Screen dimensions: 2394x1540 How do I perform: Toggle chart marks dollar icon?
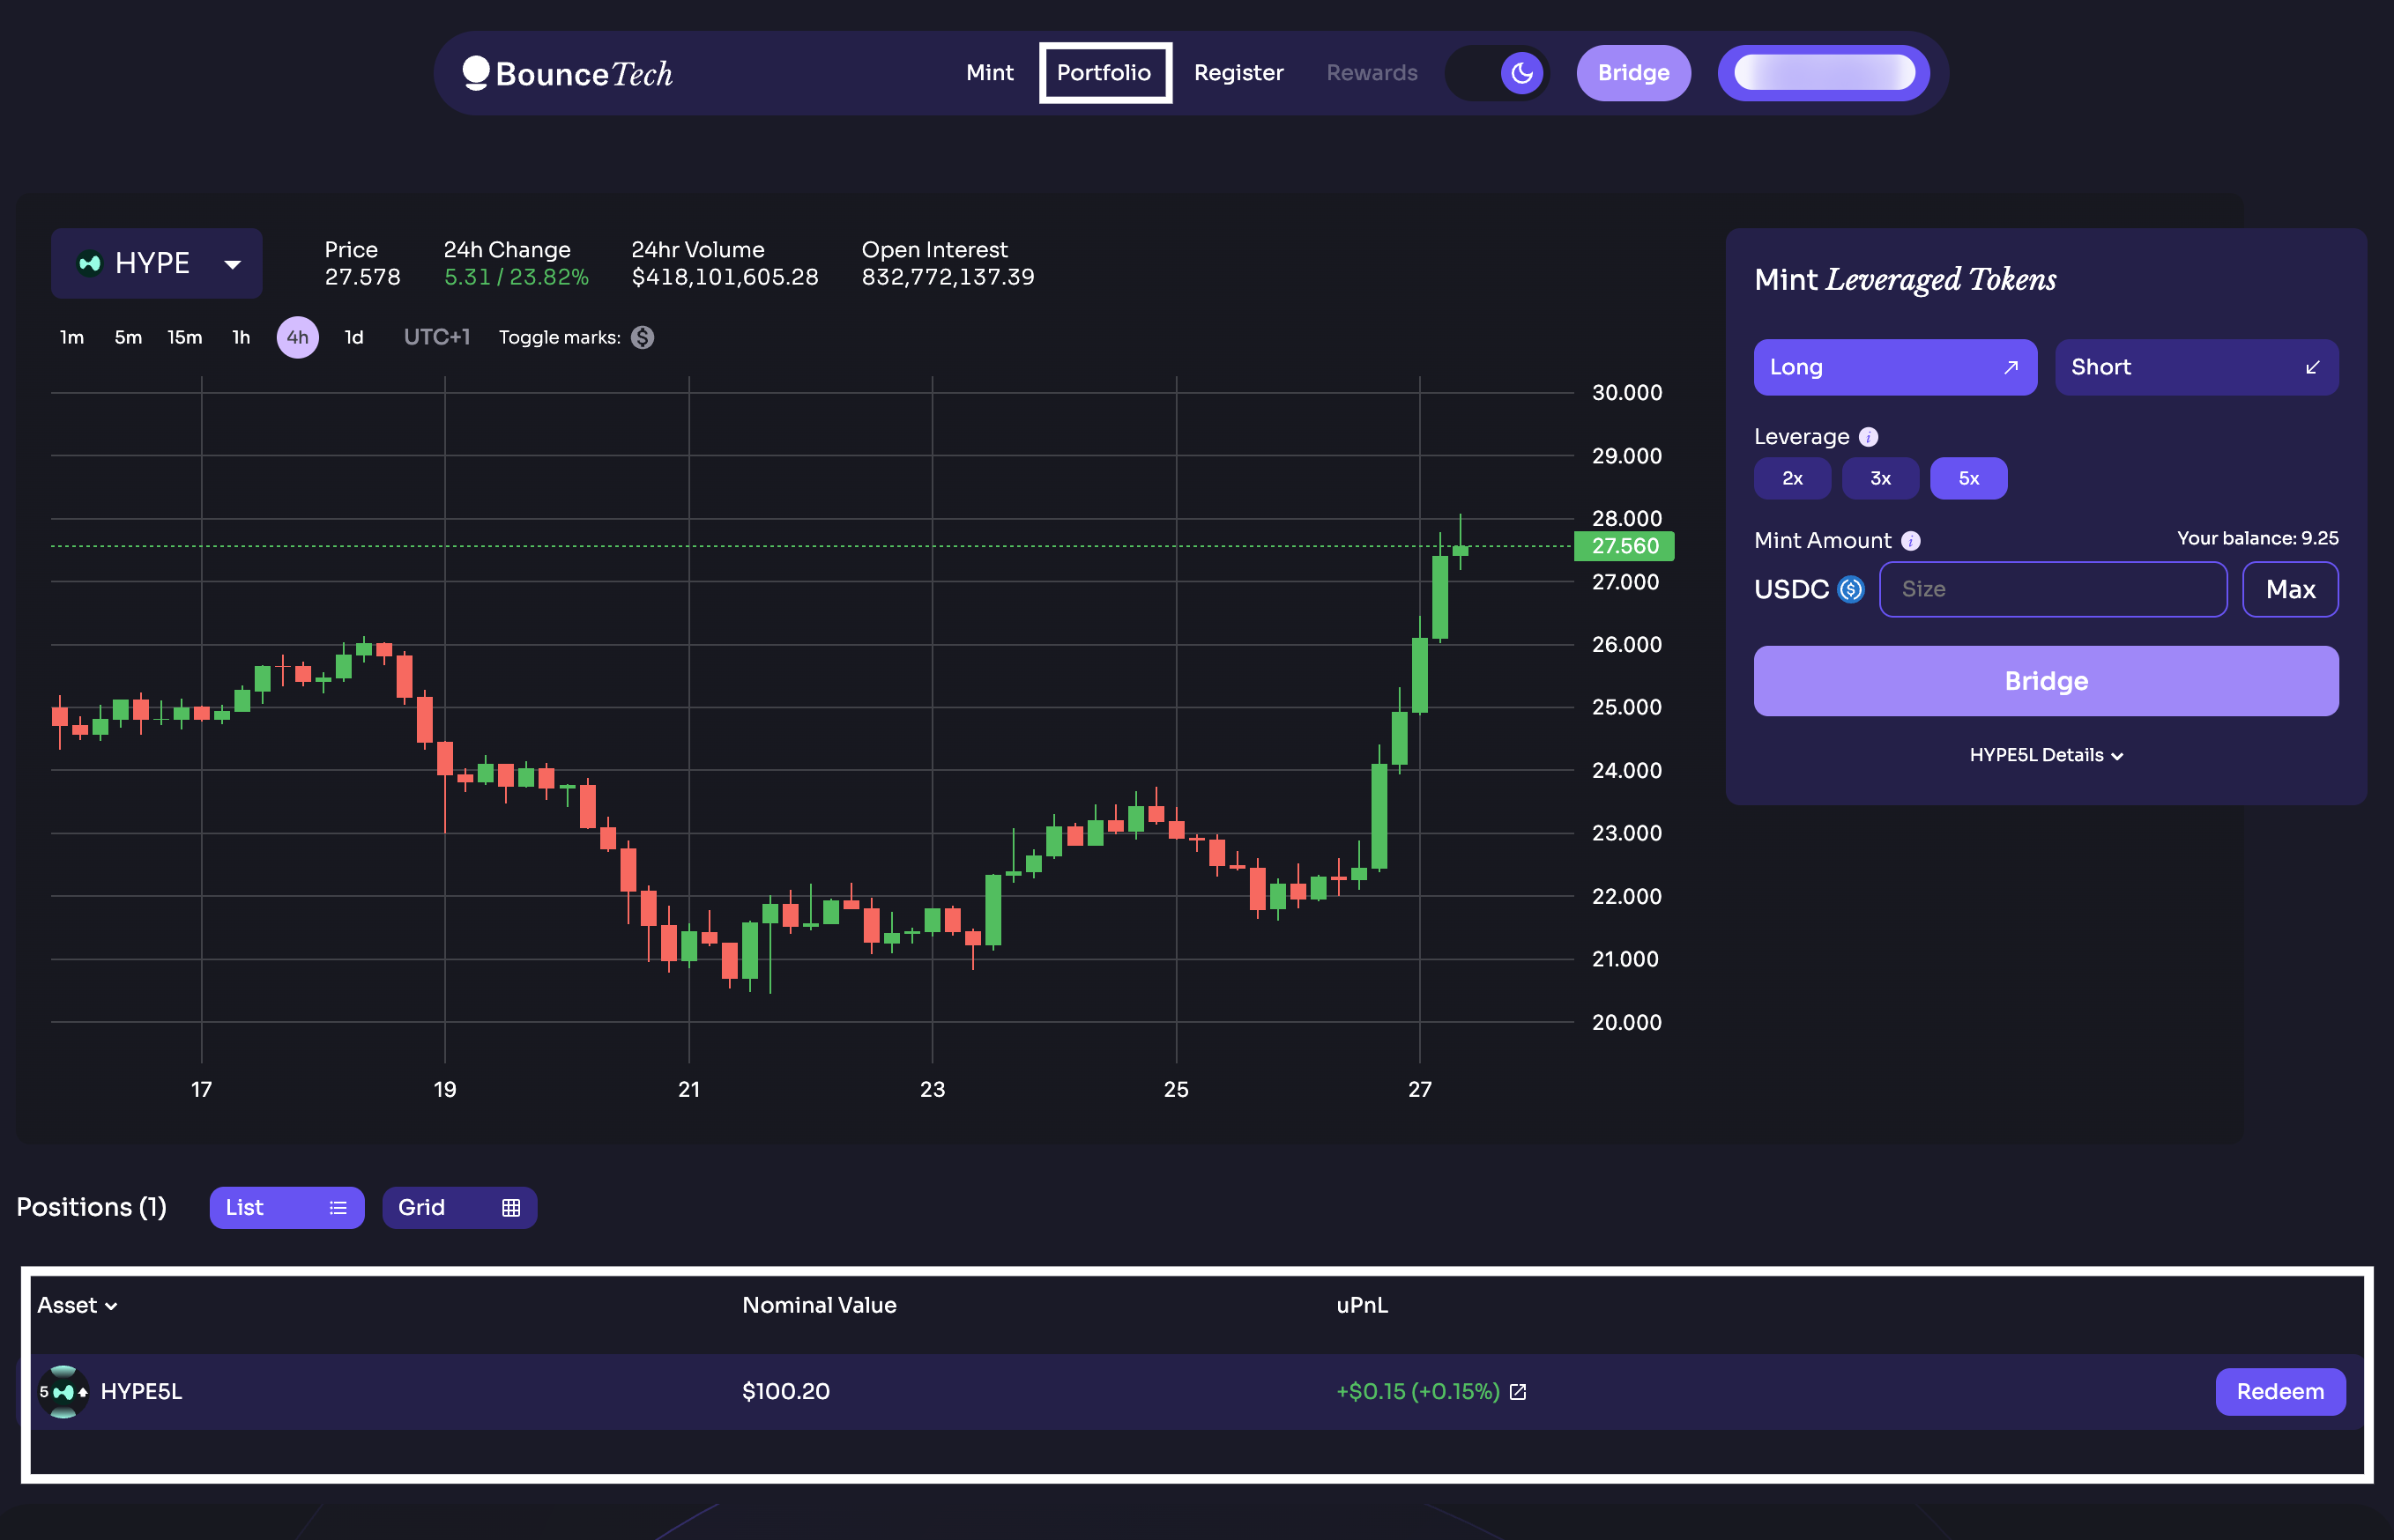pos(643,338)
